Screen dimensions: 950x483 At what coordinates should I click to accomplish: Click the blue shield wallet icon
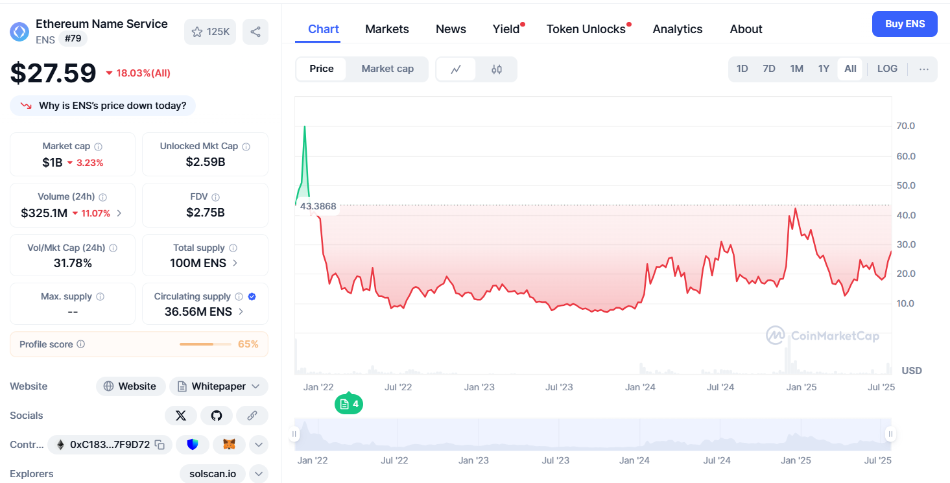point(192,445)
